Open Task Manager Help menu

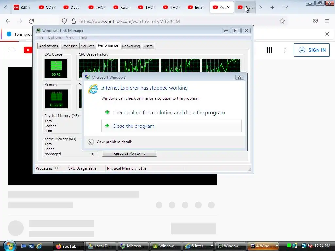pos(83,37)
